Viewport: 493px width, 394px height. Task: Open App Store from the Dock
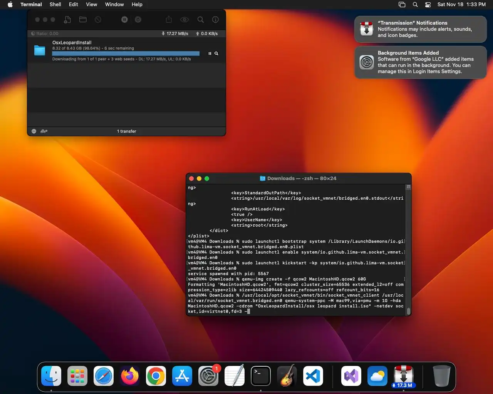point(182,376)
